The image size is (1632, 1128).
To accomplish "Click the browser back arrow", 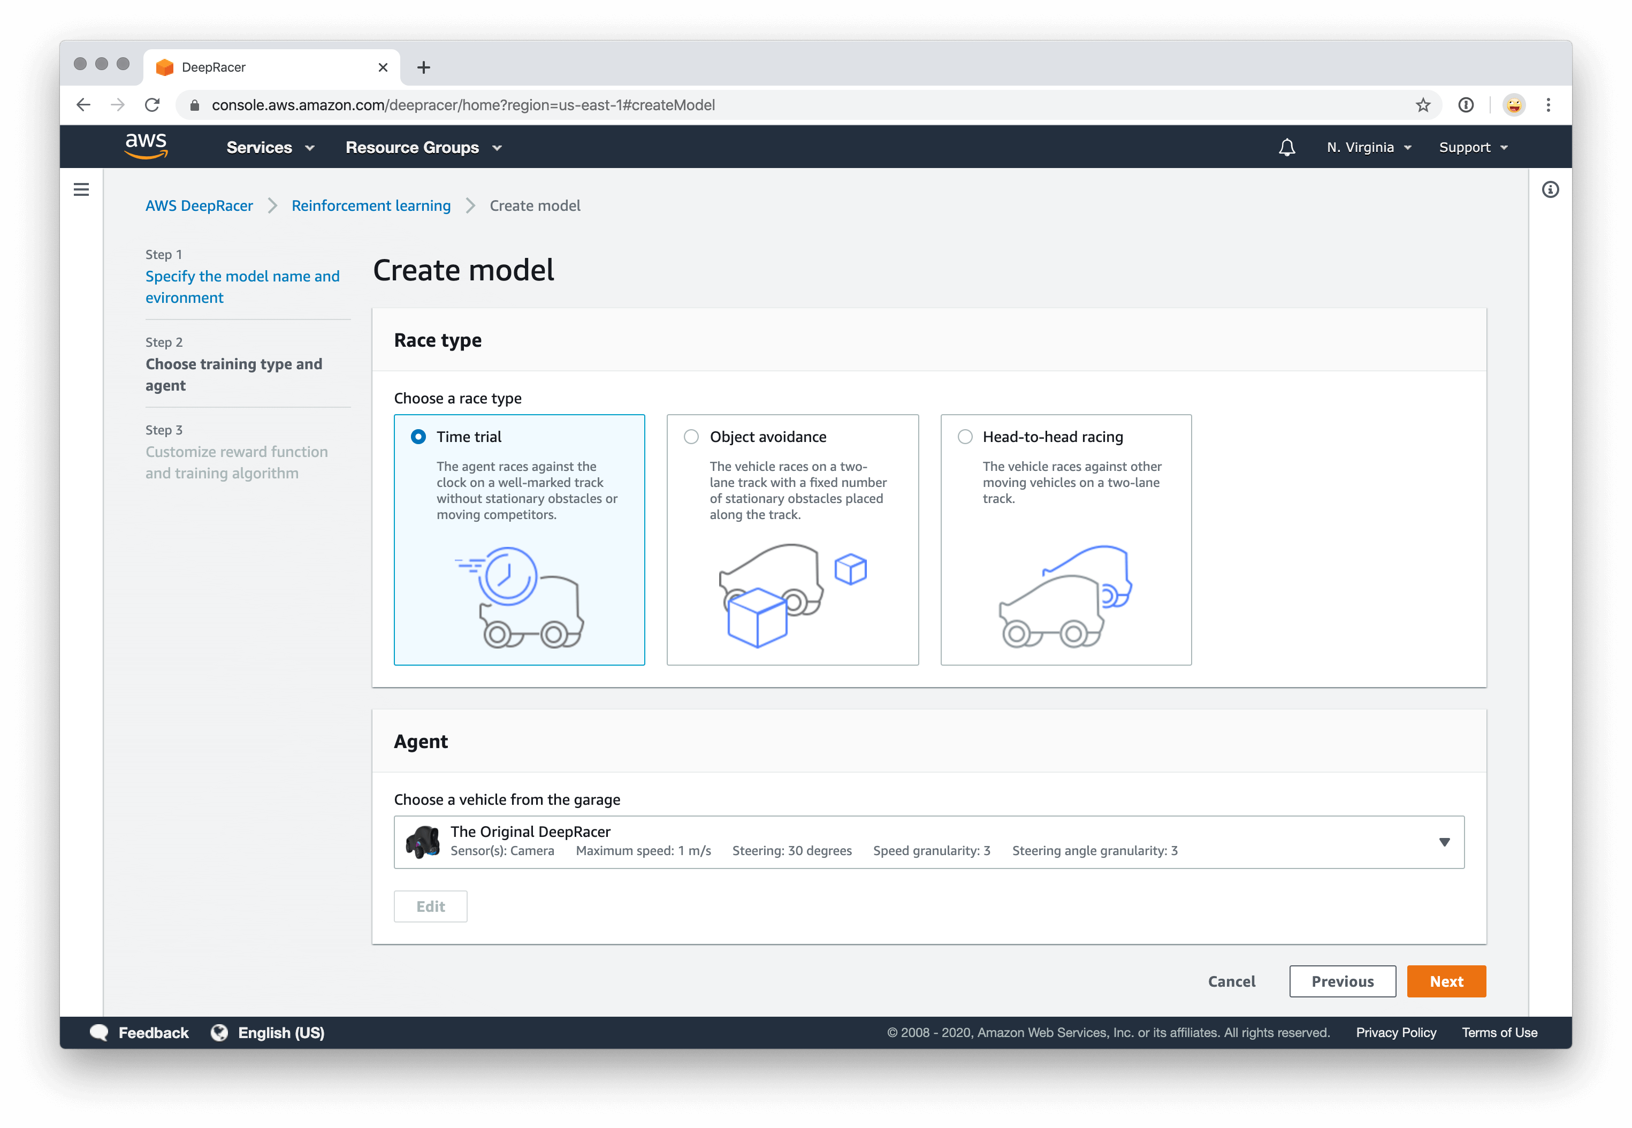I will (83, 104).
